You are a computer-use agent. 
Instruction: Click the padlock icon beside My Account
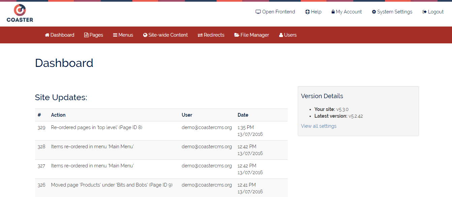pyautogui.click(x=333, y=12)
